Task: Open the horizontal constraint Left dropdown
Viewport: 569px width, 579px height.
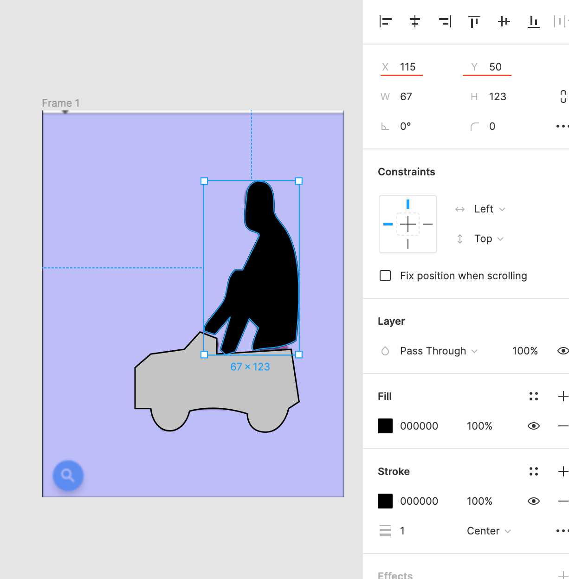Action: [490, 209]
